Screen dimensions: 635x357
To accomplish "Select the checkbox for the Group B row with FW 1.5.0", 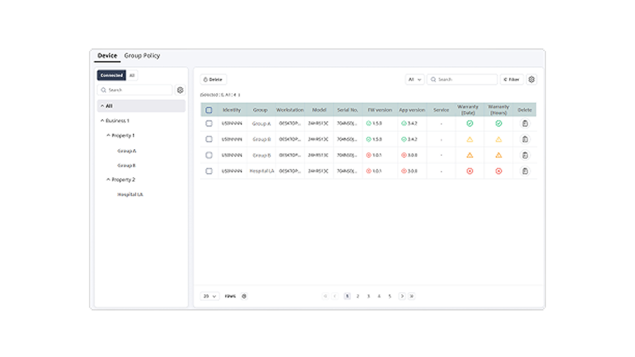I will (209, 140).
